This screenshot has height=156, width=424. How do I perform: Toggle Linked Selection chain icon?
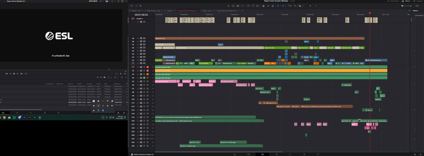(268, 6)
